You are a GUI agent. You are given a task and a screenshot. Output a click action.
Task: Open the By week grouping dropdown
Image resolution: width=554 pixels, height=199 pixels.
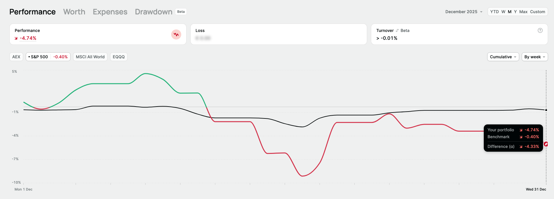(535, 57)
